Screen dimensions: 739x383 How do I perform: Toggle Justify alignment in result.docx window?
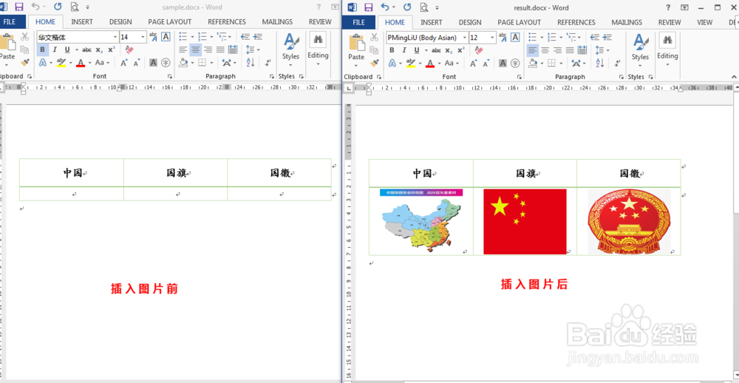pyautogui.click(x=569, y=50)
